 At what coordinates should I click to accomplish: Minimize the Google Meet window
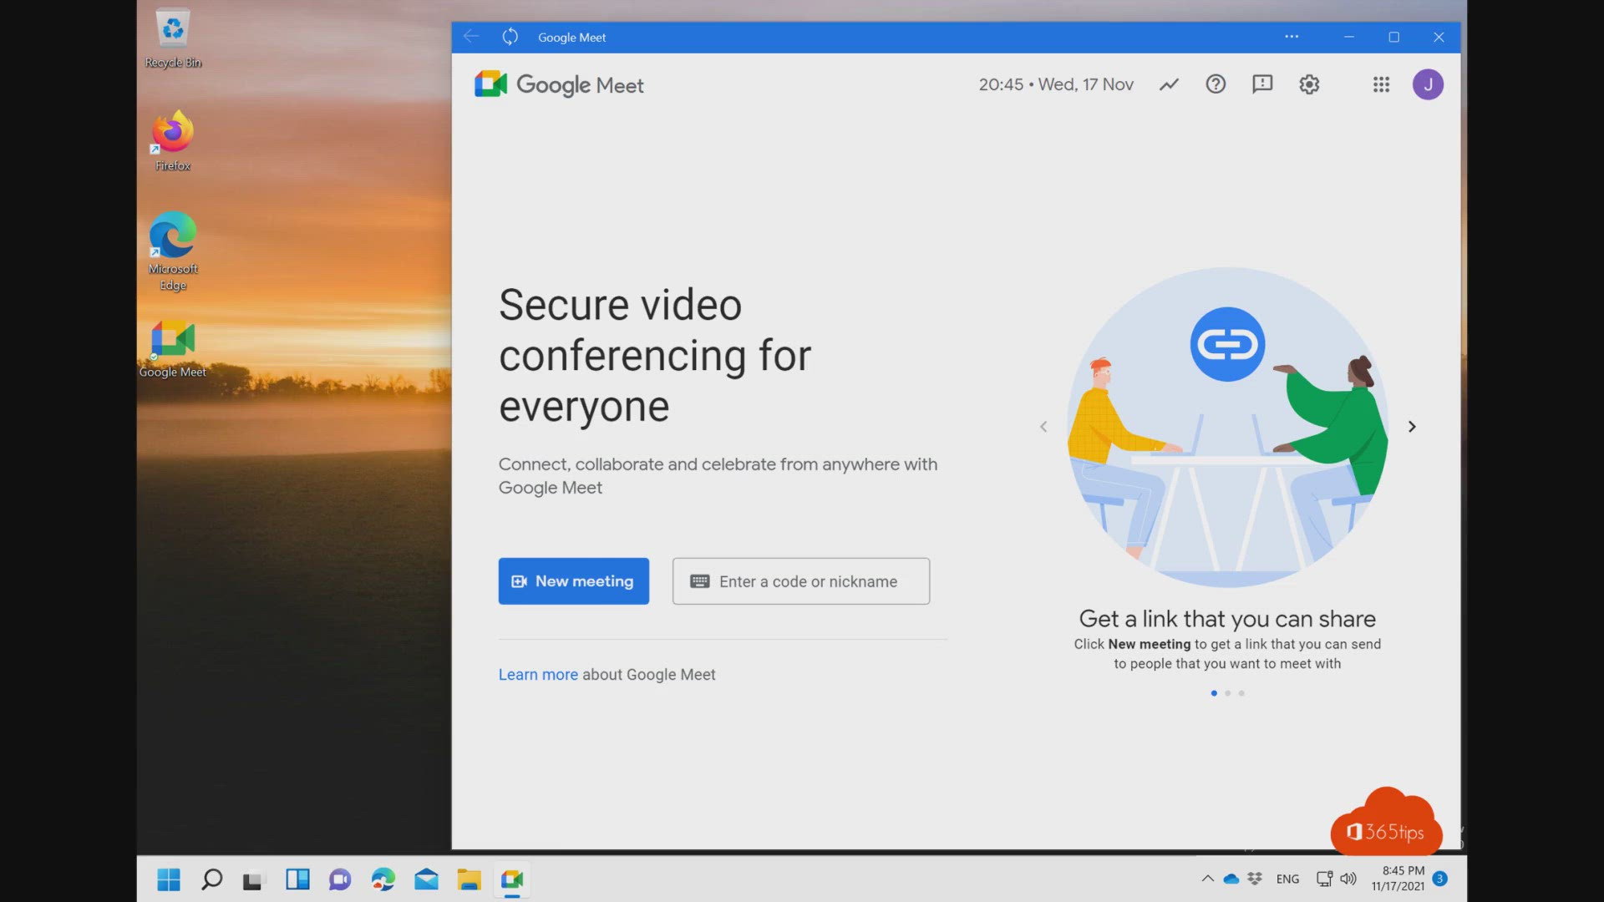point(1348,37)
